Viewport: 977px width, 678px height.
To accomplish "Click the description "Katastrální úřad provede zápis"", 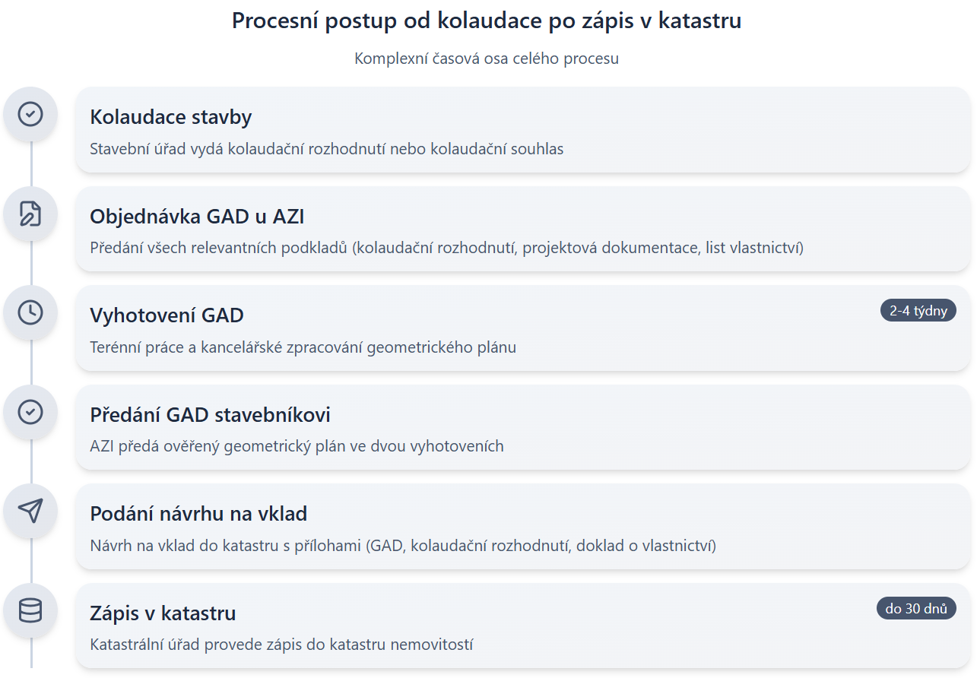I will (x=281, y=645).
